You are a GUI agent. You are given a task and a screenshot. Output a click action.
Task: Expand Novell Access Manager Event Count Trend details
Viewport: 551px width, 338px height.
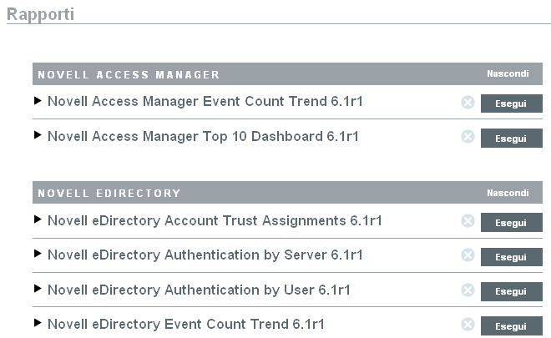[x=38, y=101]
